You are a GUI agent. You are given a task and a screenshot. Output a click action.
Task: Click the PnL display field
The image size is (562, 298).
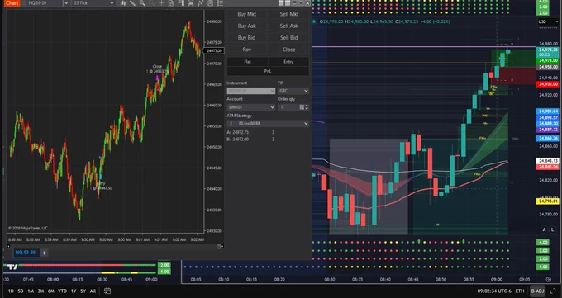(268, 71)
